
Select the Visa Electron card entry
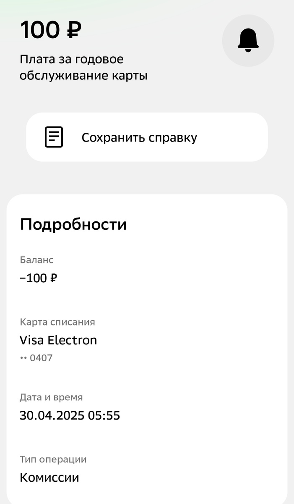tap(59, 340)
